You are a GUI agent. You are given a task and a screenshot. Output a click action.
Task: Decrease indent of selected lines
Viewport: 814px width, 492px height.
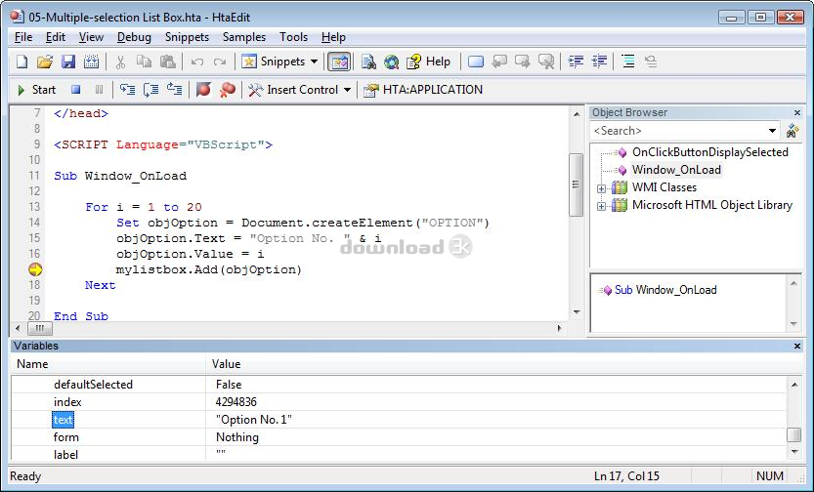click(x=600, y=61)
